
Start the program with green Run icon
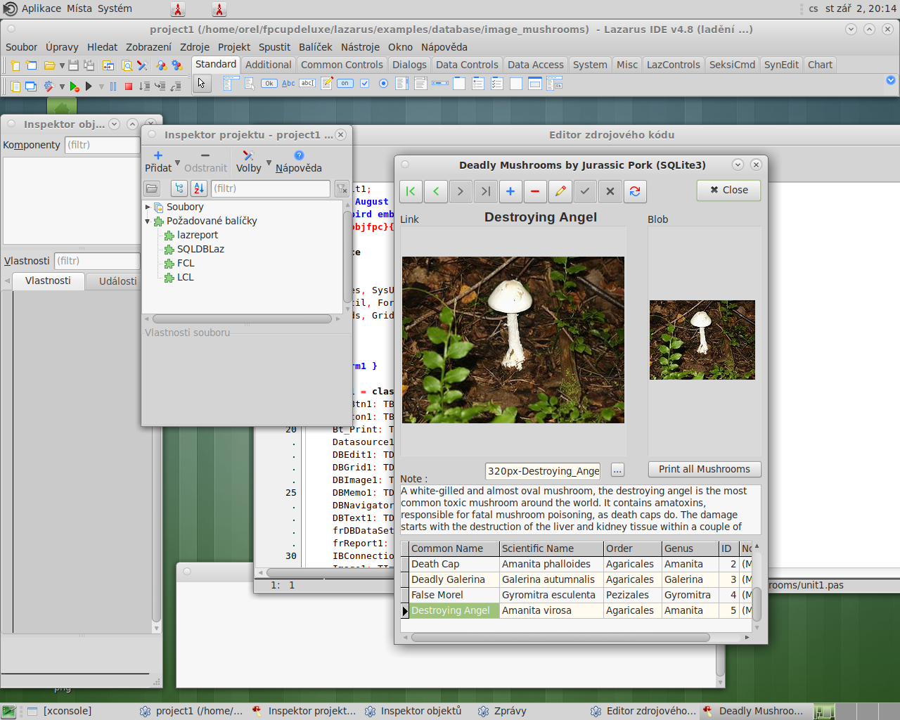coord(74,86)
